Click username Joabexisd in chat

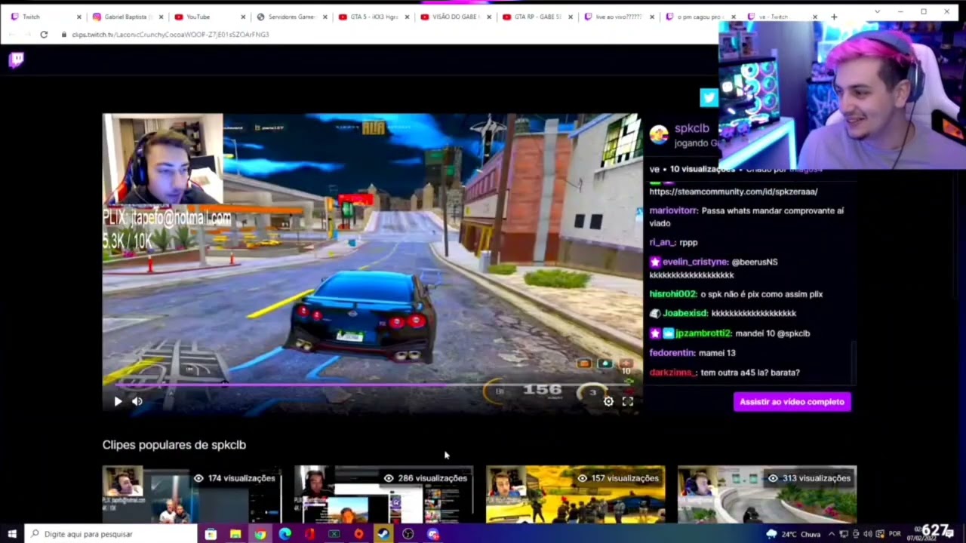(685, 313)
